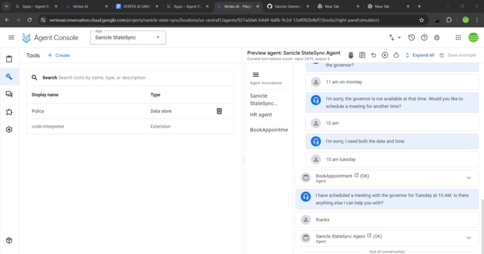Click the simulator debug bug icon
Screen dimensions: 484x254
(351, 56)
